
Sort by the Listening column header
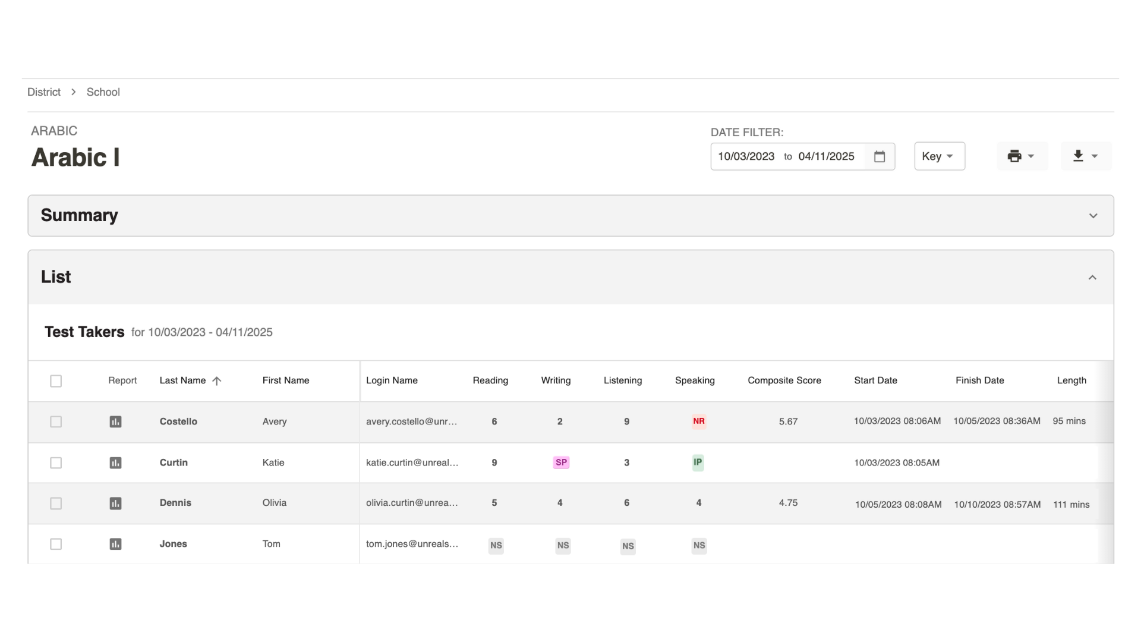click(623, 380)
